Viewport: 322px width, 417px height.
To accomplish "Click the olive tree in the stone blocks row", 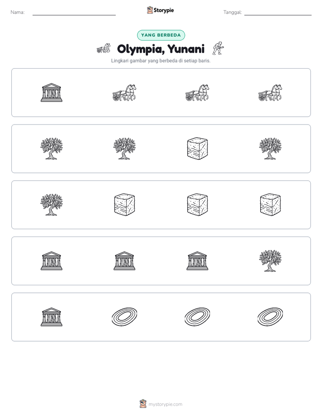I will pyautogui.click(x=51, y=204).
